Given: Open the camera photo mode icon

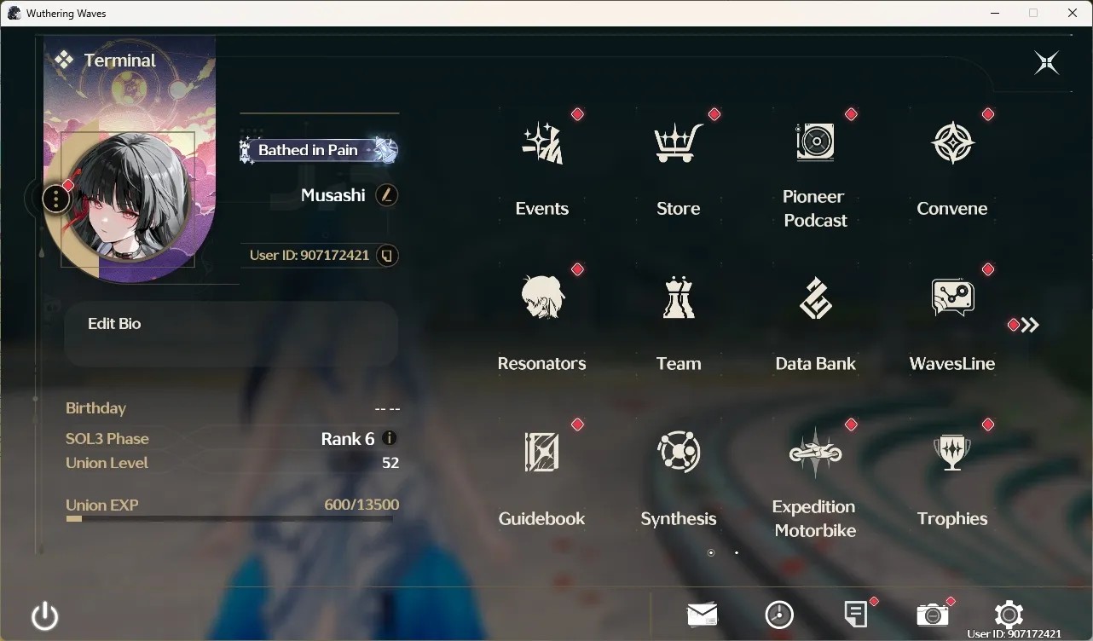Looking at the screenshot, I should click(932, 615).
